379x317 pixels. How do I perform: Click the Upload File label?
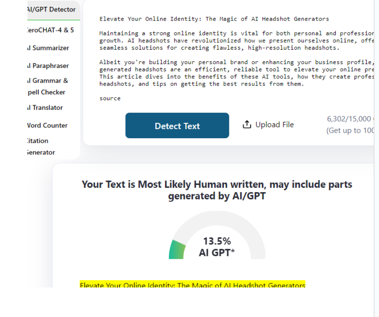pyautogui.click(x=274, y=124)
